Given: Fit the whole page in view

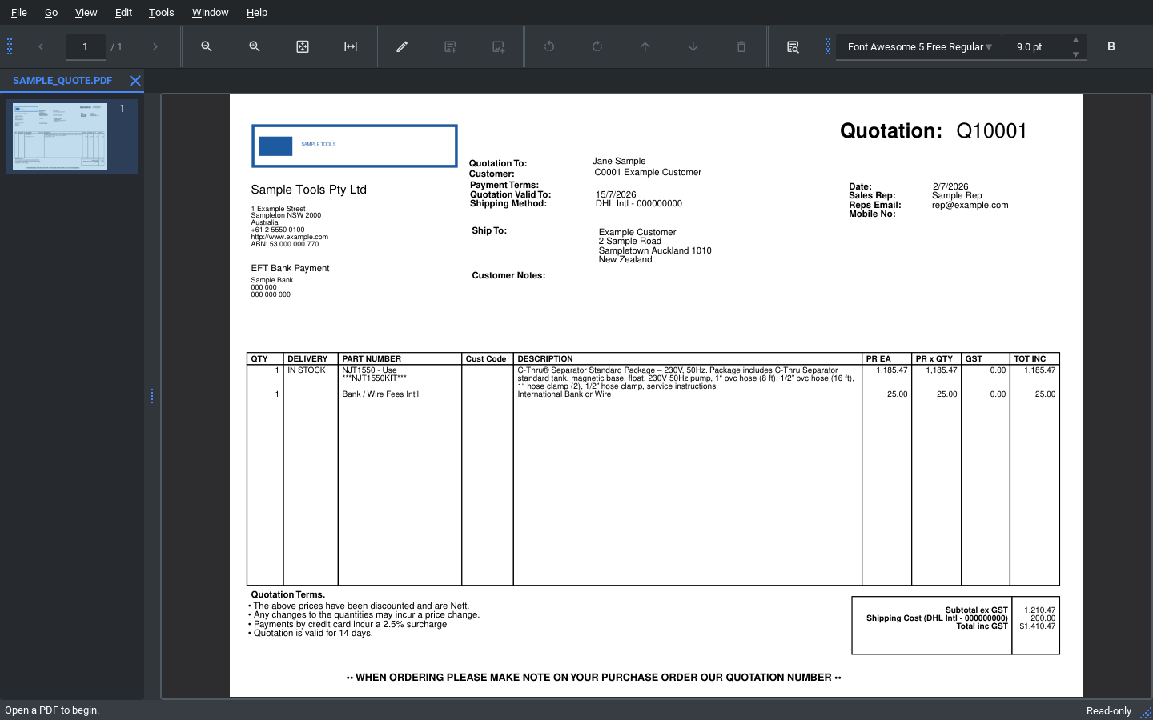Looking at the screenshot, I should click(x=303, y=46).
